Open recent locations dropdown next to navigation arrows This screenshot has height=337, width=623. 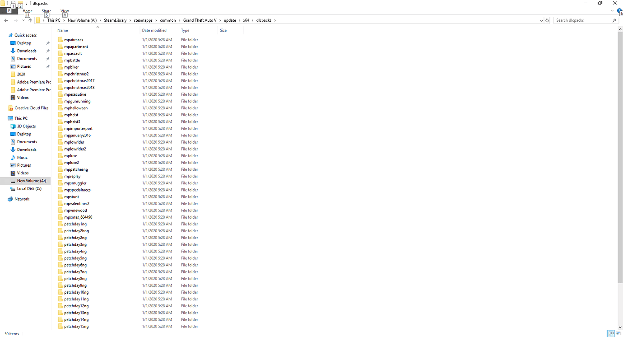point(23,20)
